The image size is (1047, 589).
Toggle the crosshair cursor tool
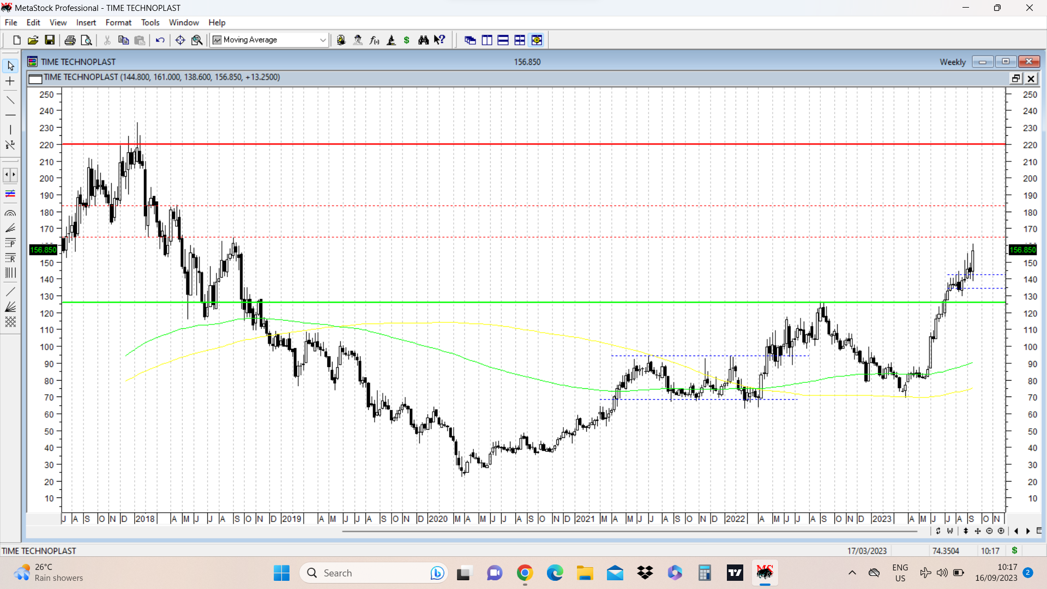[x=10, y=81]
